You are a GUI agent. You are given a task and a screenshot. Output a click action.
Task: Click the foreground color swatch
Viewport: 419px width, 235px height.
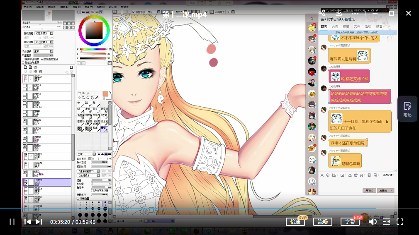pyautogui.click(x=105, y=94)
